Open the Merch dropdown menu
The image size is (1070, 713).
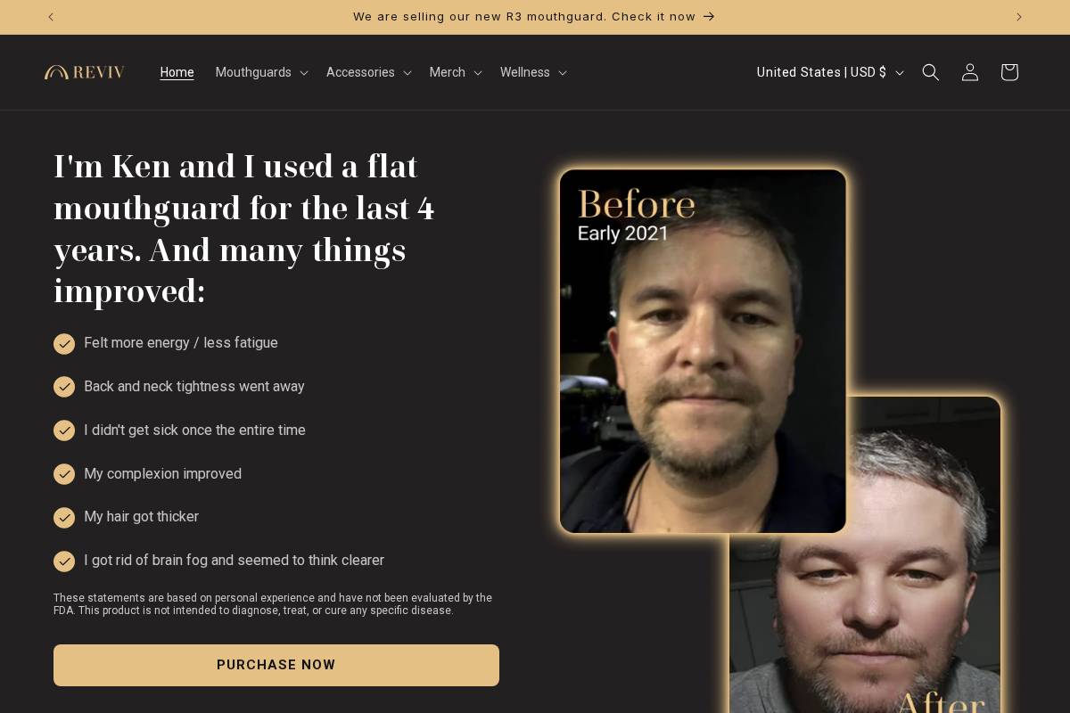click(x=455, y=72)
